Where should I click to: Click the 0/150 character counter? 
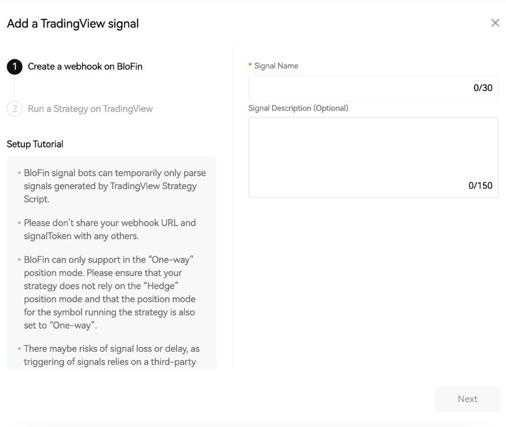pos(480,186)
